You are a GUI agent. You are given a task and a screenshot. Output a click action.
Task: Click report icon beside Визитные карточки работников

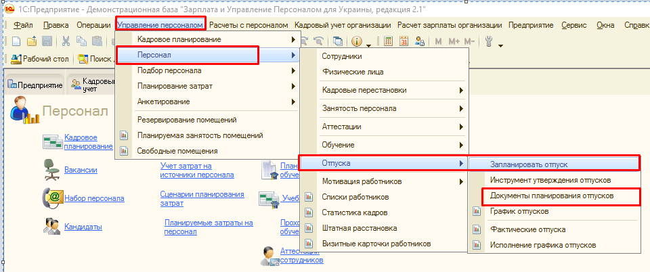[x=309, y=244]
